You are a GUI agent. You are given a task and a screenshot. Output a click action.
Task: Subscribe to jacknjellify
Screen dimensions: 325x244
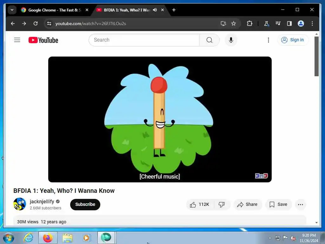pos(85,204)
